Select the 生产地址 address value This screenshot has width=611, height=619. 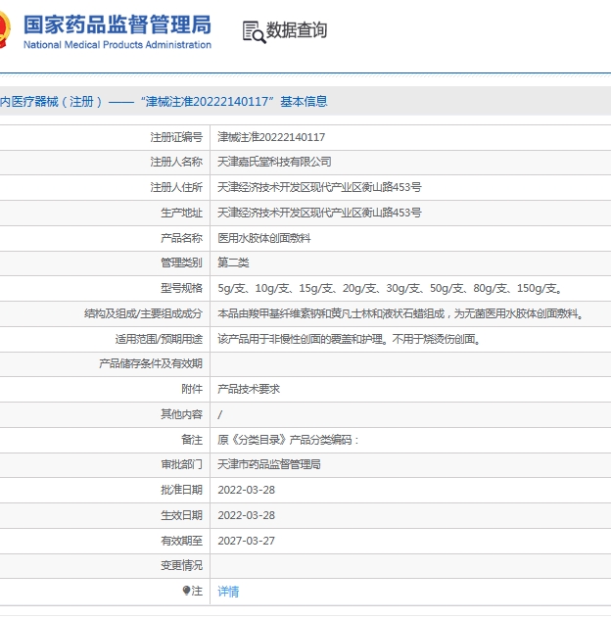(319, 213)
